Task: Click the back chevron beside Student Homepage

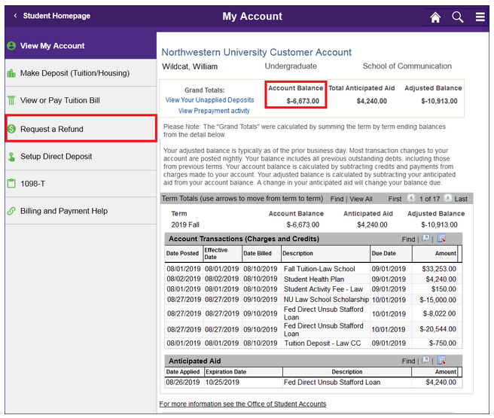Action: (15, 15)
